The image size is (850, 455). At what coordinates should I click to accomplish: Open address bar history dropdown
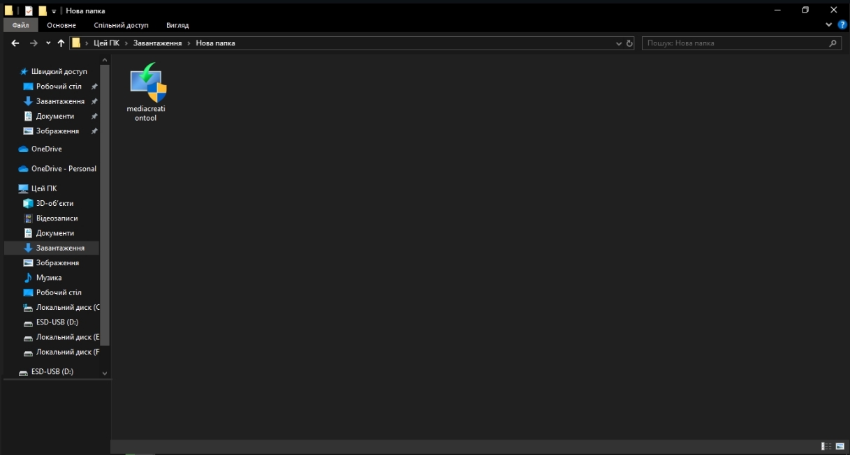point(619,43)
